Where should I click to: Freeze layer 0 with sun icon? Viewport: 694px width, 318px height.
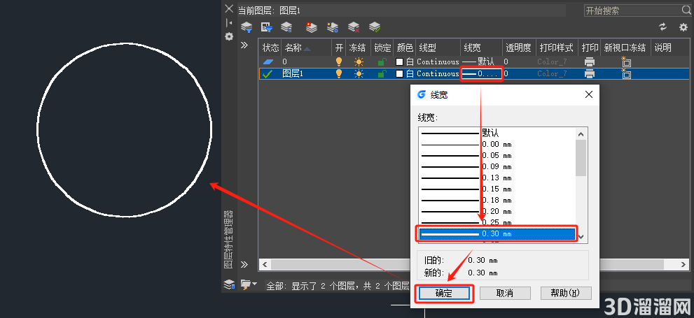(x=359, y=62)
